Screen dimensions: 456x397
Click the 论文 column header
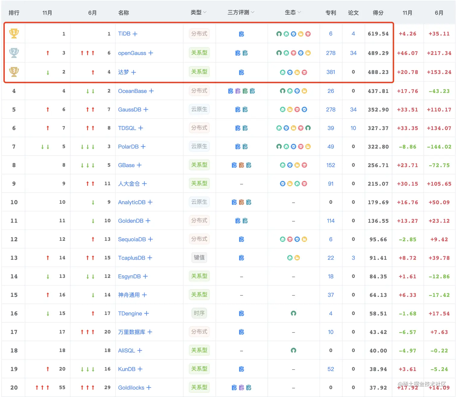[x=353, y=13]
